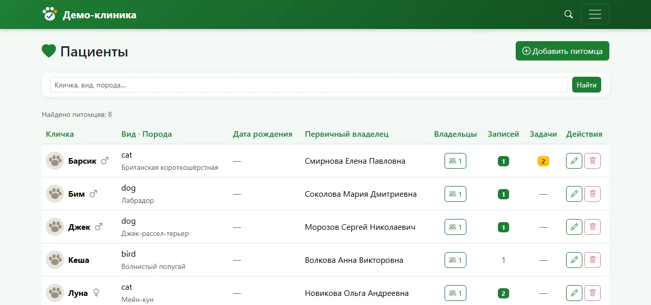Image resolution: width=651 pixels, height=305 pixels.
Task: Open Бим records count badge
Action: click(504, 194)
